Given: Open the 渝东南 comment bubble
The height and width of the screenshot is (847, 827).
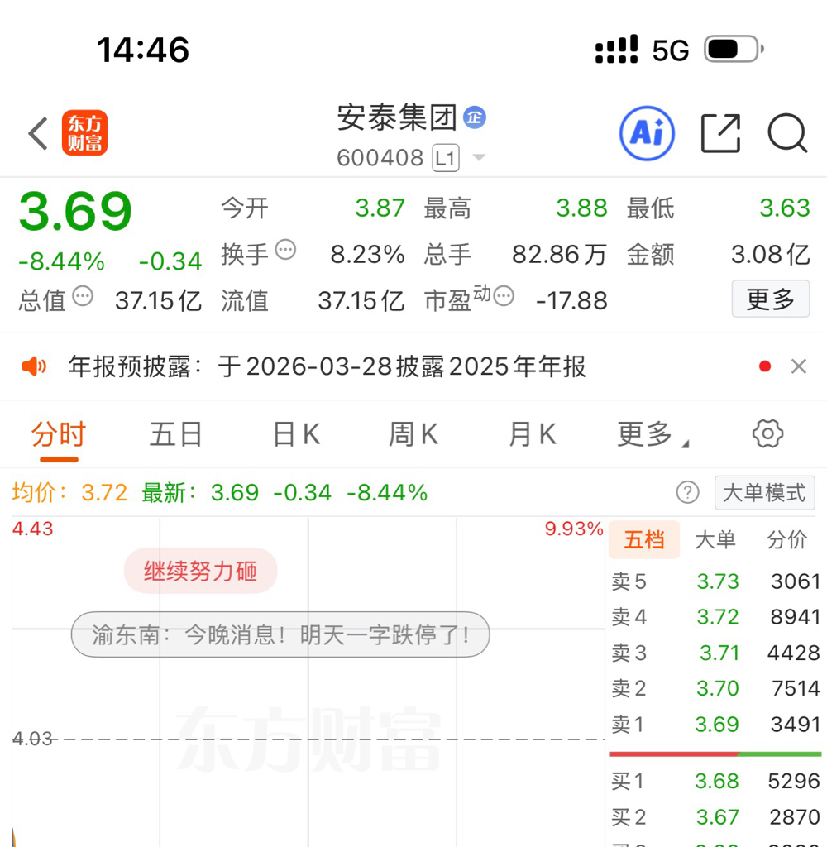Looking at the screenshot, I should [280, 634].
